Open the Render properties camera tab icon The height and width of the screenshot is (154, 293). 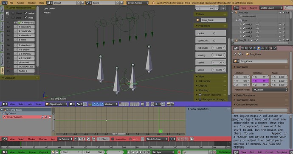[242, 48]
